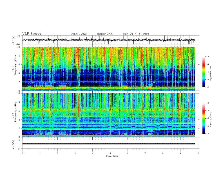Click the date 'Oct. 6, 2025' label

pos(79,34)
